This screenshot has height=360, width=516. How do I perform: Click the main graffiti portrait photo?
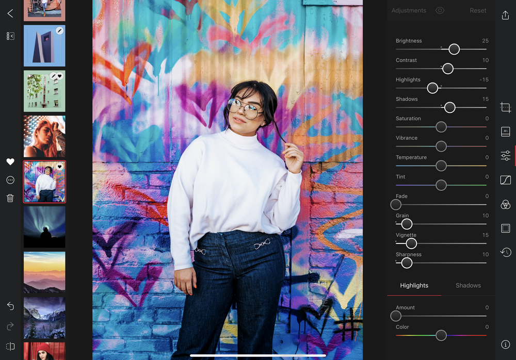[x=228, y=180]
